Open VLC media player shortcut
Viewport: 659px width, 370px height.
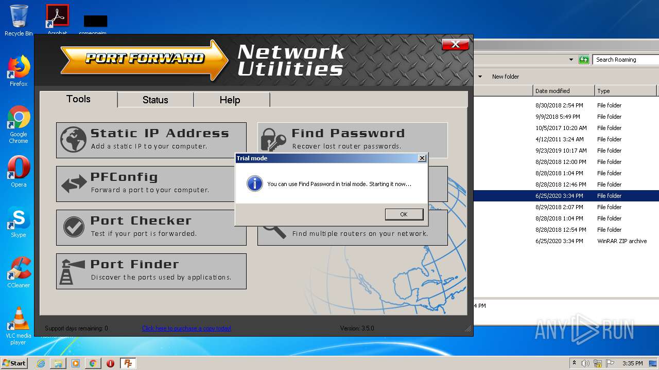(x=19, y=326)
